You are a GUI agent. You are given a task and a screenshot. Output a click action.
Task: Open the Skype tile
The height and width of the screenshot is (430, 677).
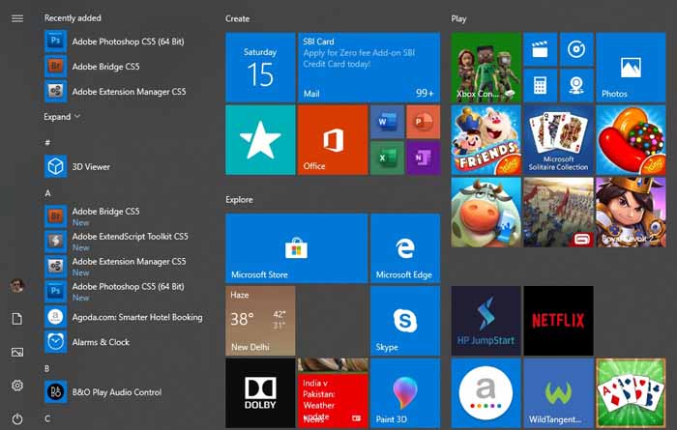point(405,321)
